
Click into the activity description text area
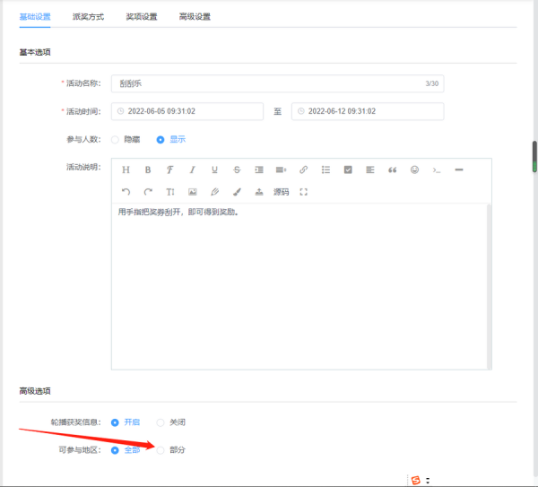299,287
